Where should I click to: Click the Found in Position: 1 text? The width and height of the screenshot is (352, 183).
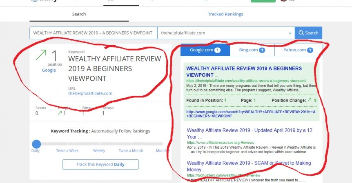pos(206,100)
